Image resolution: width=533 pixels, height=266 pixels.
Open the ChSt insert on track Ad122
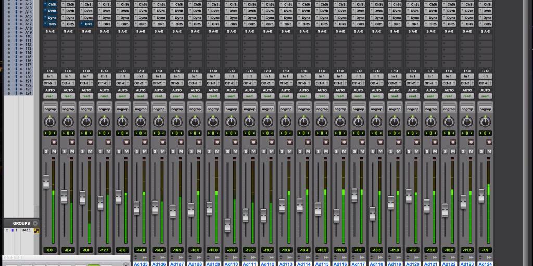(449, 4)
